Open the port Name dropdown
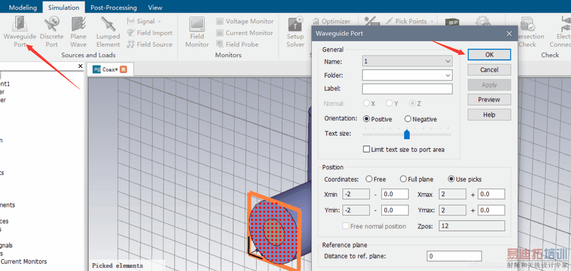This screenshot has height=271, width=571. pos(448,61)
